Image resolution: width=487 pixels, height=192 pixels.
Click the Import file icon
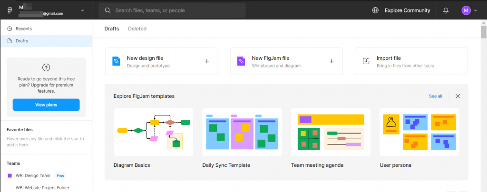coord(366,61)
